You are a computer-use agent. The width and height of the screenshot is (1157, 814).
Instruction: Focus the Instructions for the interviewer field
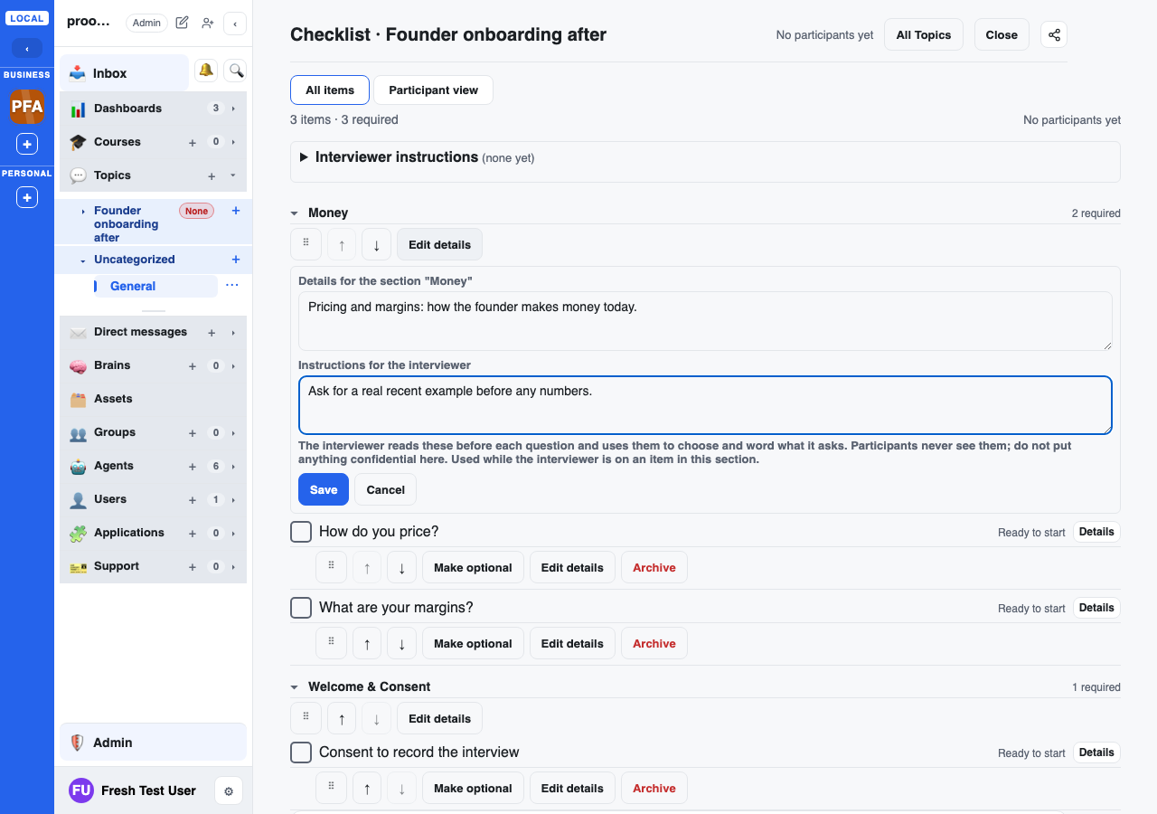pos(705,405)
